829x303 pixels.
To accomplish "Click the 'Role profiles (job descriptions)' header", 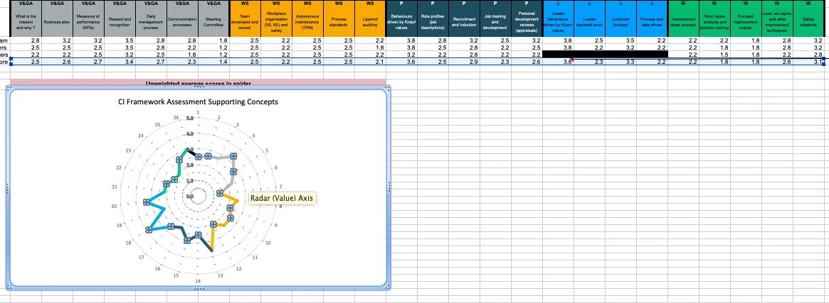I will 433,22.
